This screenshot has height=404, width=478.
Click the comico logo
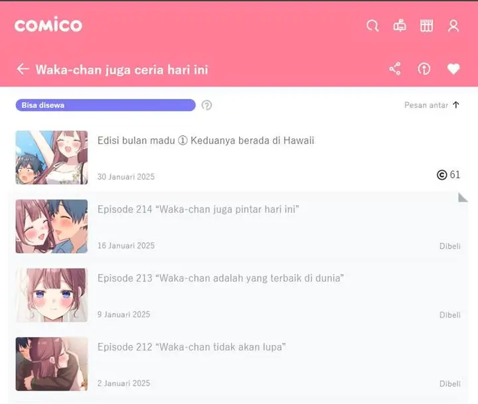(x=48, y=25)
